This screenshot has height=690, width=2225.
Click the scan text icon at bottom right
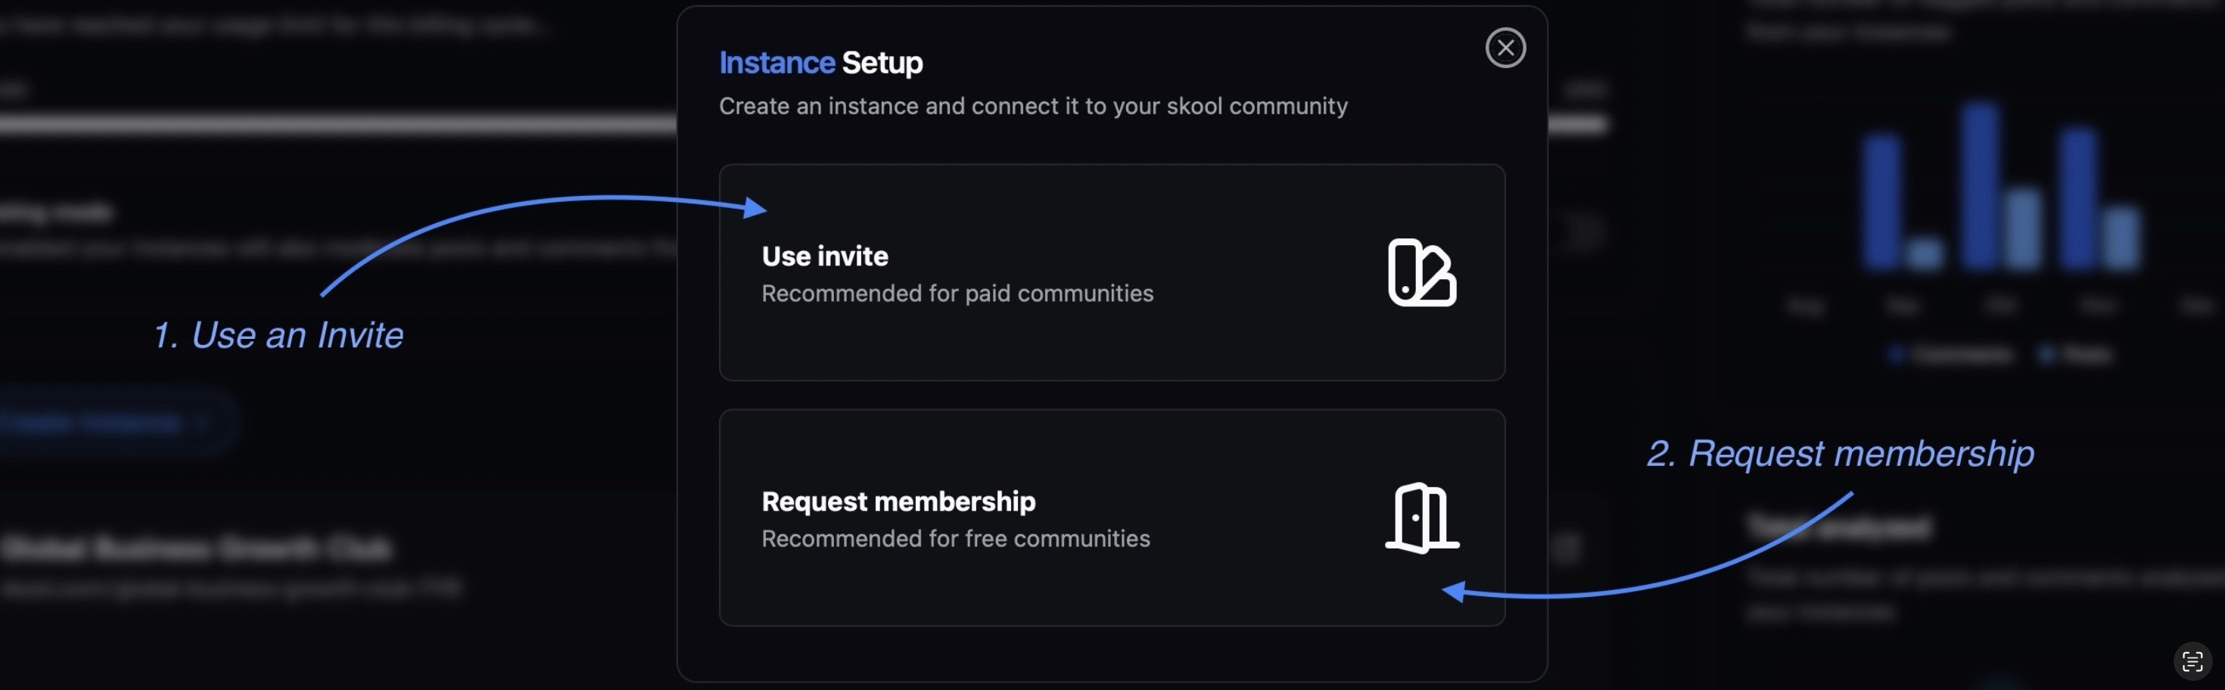[x=2192, y=662]
